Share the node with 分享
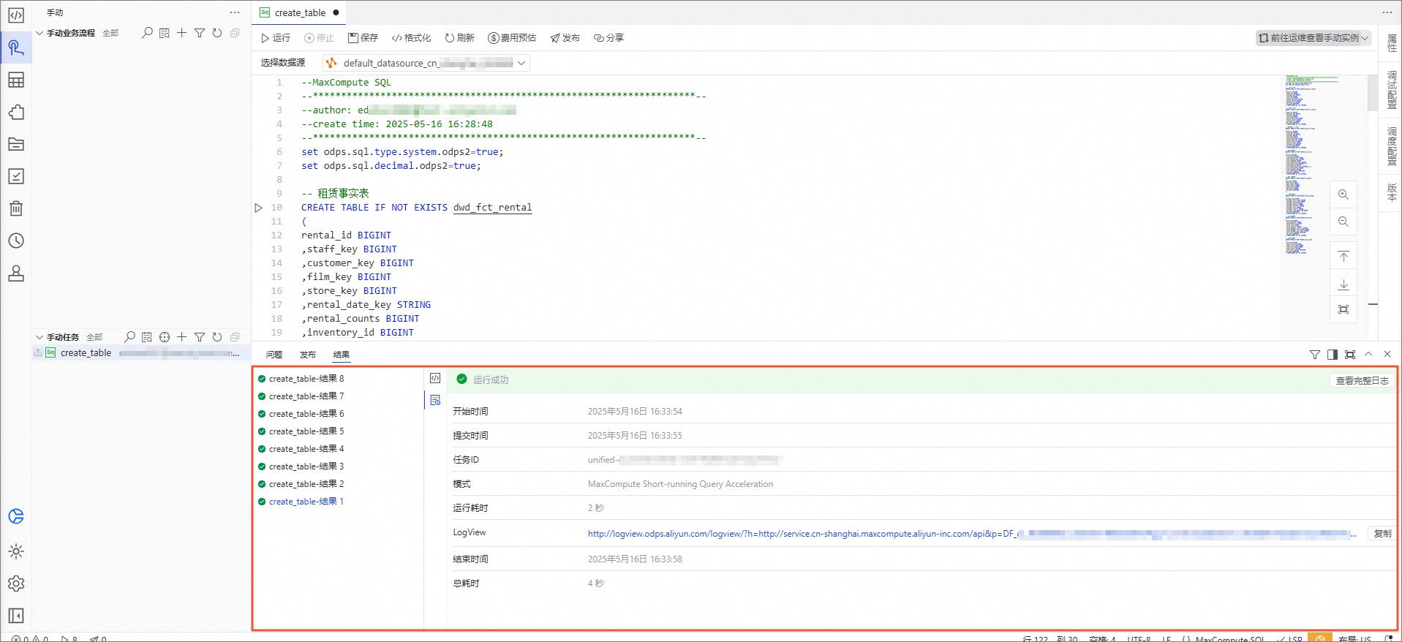 [x=609, y=38]
